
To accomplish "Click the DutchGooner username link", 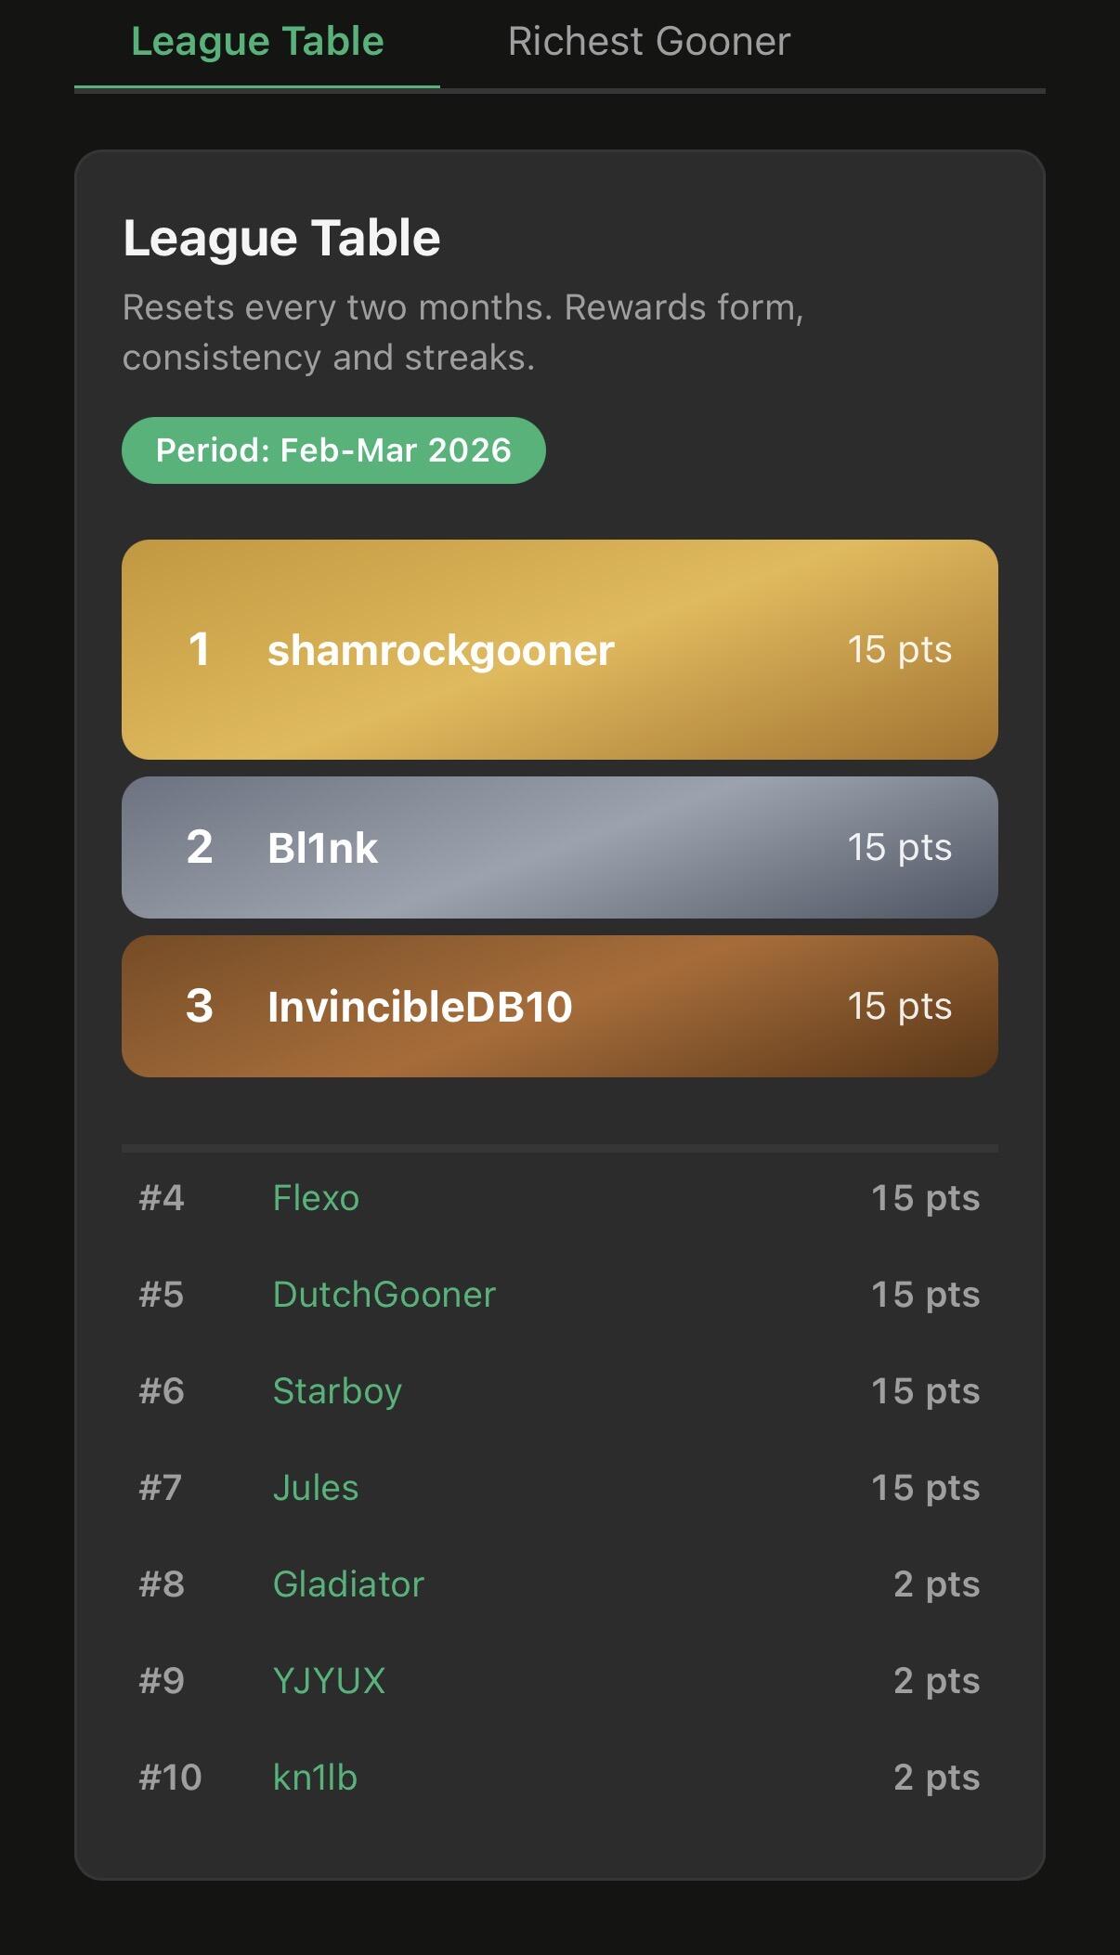I will pyautogui.click(x=384, y=1295).
